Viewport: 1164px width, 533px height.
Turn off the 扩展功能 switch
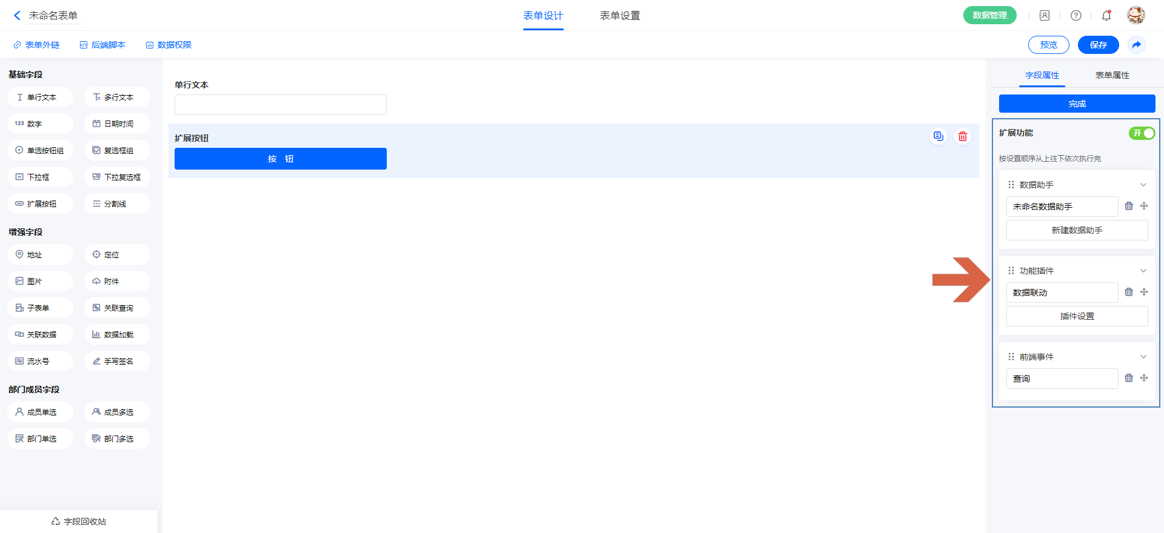[1142, 133]
